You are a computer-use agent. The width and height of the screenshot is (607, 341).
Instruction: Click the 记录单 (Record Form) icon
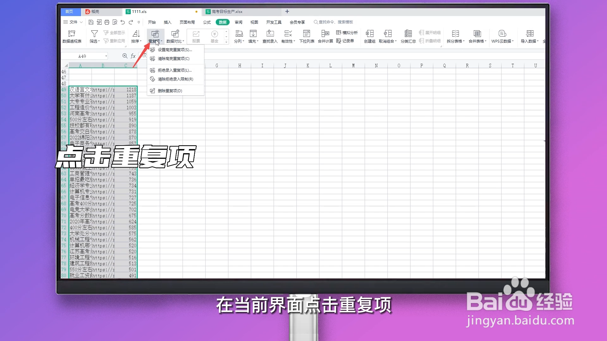[346, 41]
